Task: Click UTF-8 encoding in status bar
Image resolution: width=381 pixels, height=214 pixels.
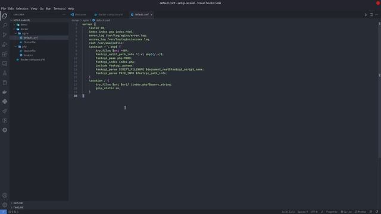Action: pos(314,212)
